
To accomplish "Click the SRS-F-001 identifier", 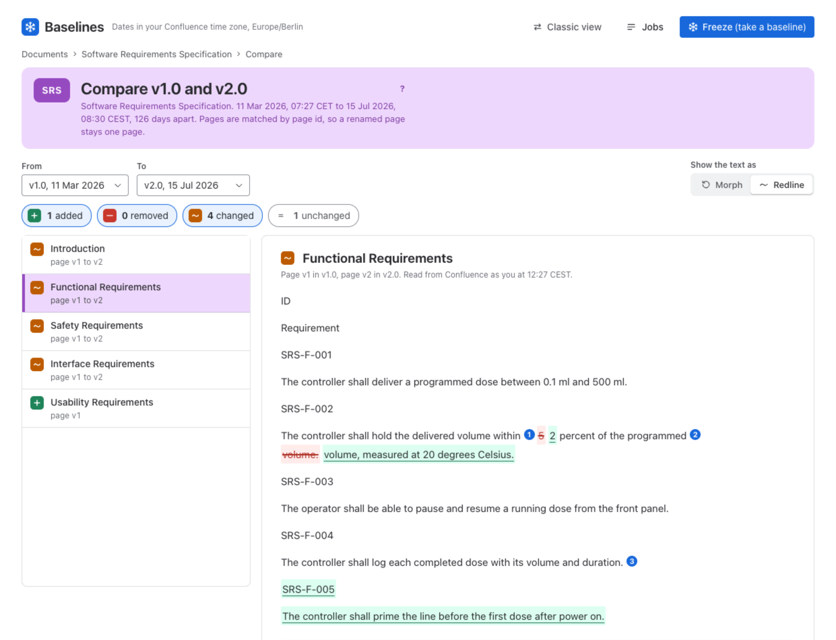I will pyautogui.click(x=306, y=355).
